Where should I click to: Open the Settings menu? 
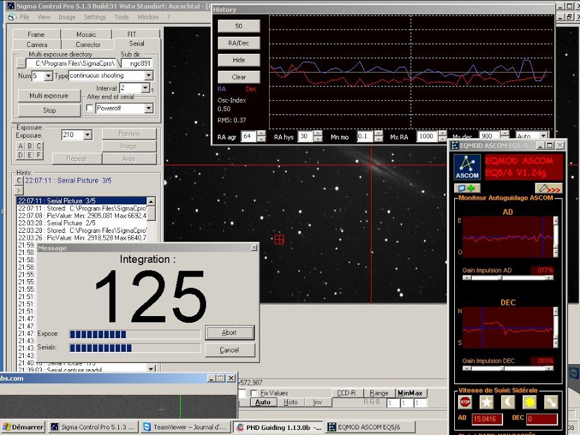(x=94, y=17)
